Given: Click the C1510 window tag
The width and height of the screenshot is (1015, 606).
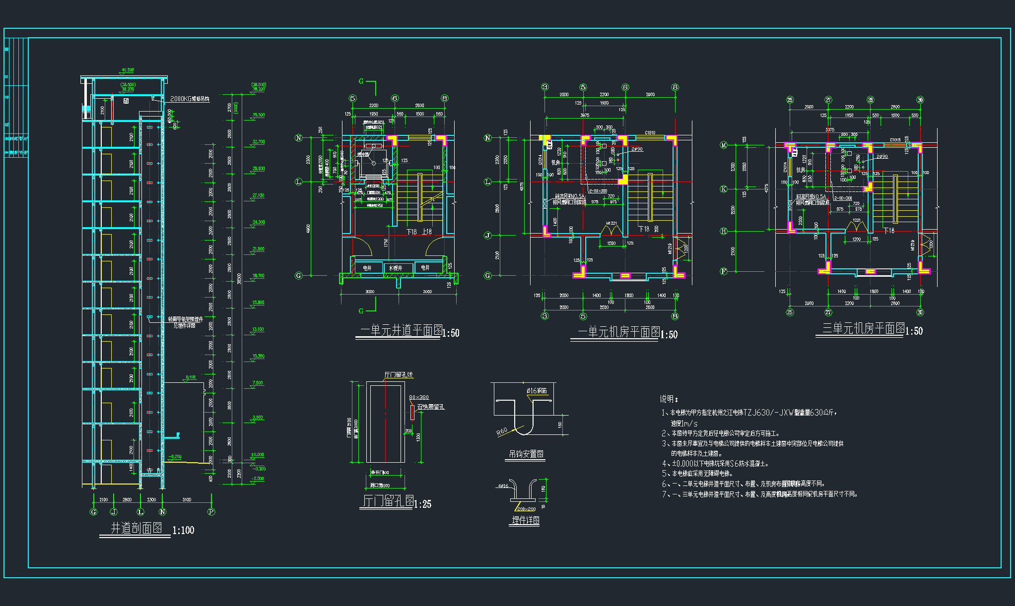Looking at the screenshot, I should pos(650,132).
